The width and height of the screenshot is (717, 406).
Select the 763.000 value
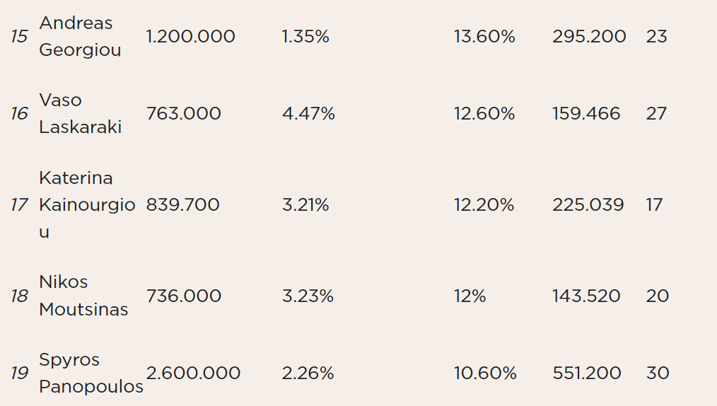183,113
